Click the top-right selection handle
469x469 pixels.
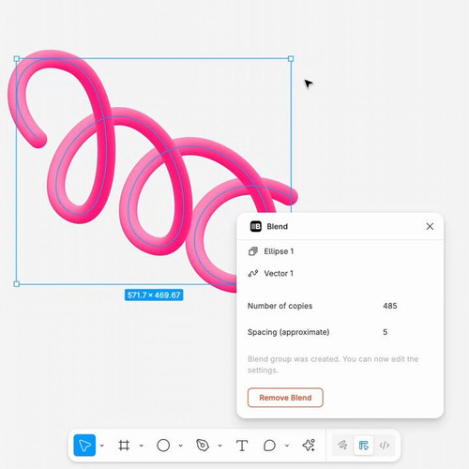(x=291, y=59)
